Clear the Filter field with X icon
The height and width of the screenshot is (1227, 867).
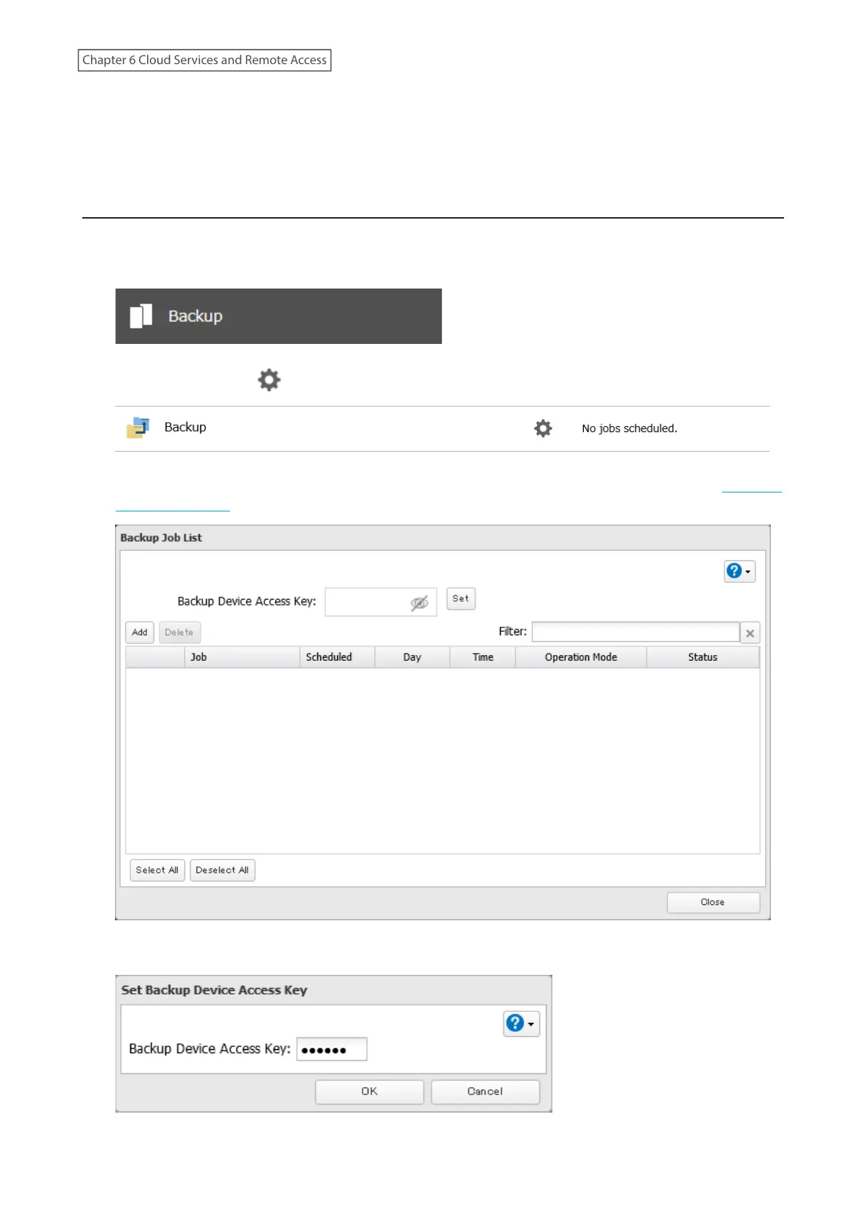(750, 633)
